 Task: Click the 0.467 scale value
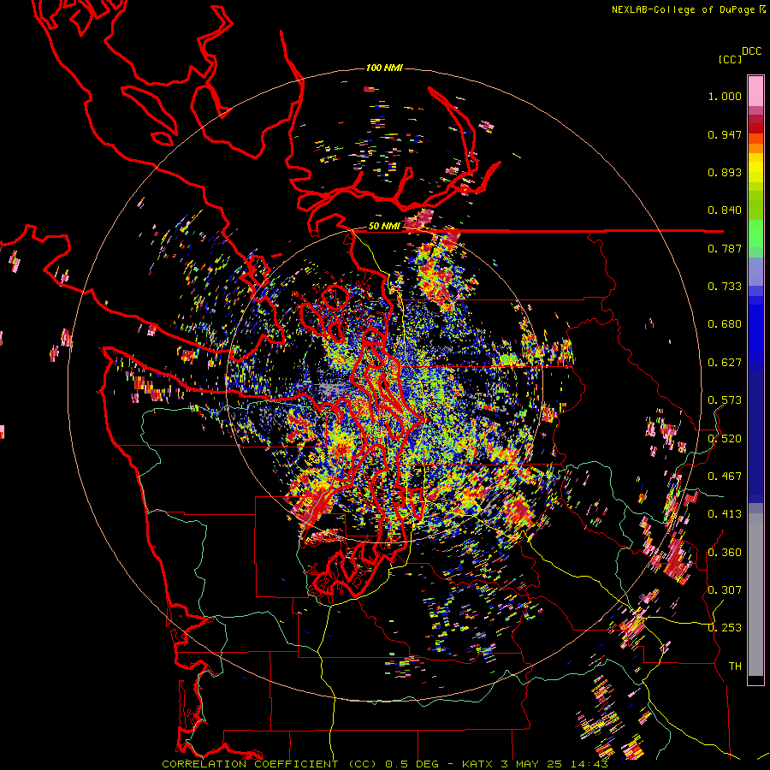click(x=725, y=477)
